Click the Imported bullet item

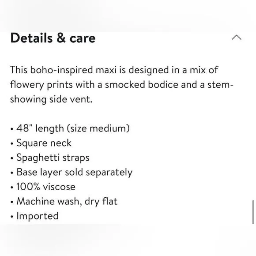[34, 216]
